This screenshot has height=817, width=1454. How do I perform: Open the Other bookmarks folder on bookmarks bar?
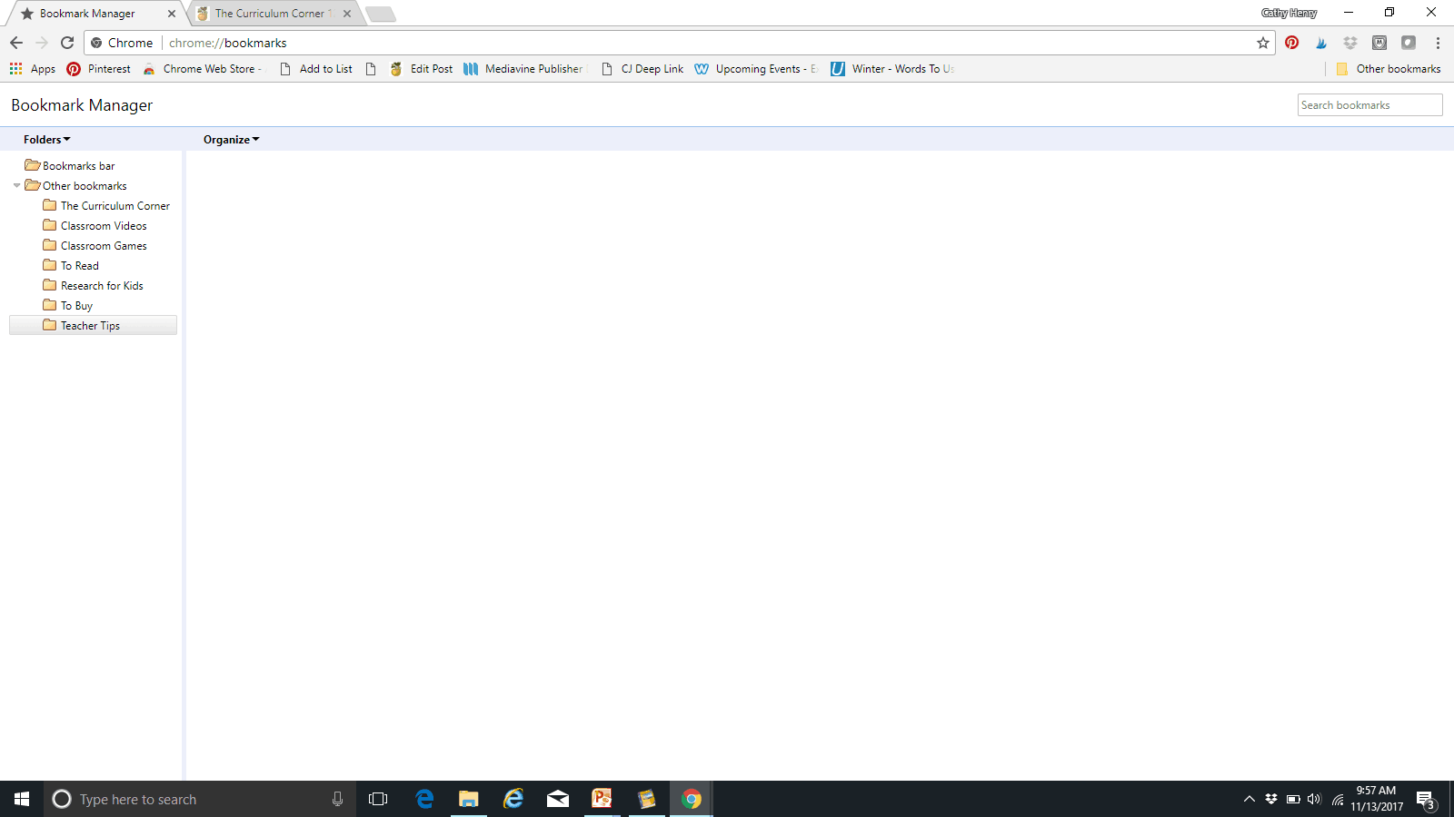coord(1389,69)
